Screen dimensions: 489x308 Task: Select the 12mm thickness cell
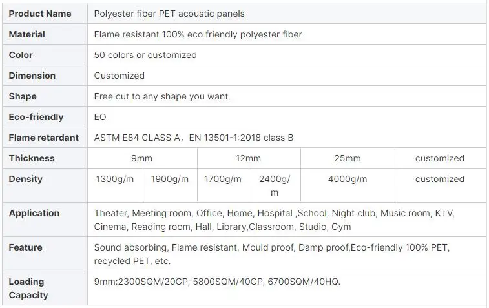(x=249, y=158)
